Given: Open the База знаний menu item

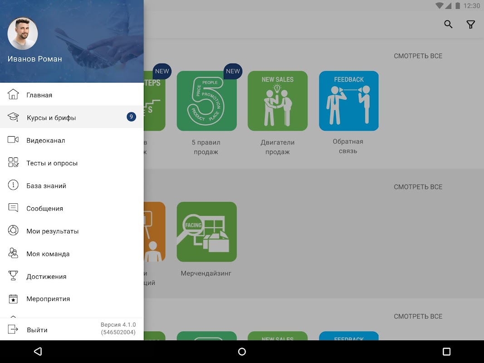Looking at the screenshot, I should point(72,185).
